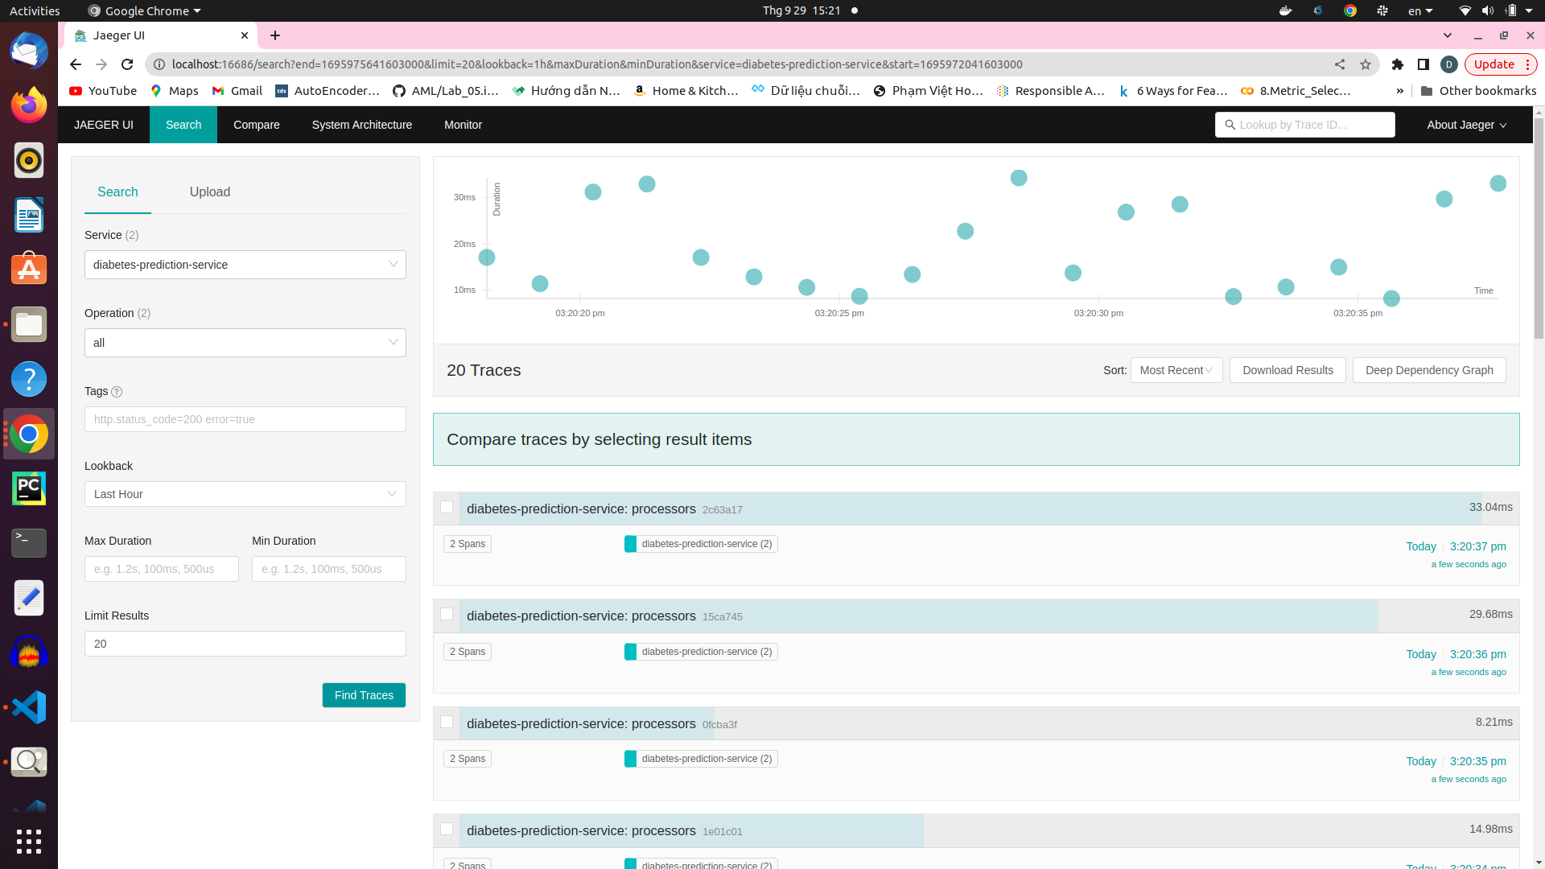Click the Tags help question-mark icon
Viewport: 1545px width, 869px height.
pos(117,392)
